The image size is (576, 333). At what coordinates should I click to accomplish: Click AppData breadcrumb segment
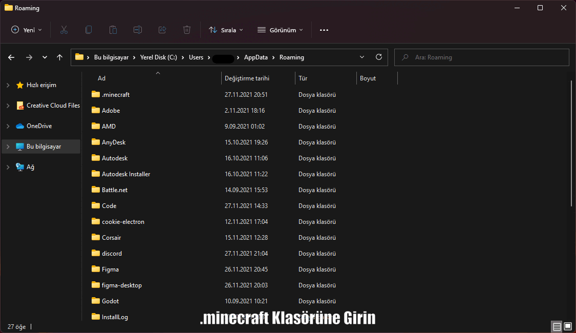tap(256, 57)
